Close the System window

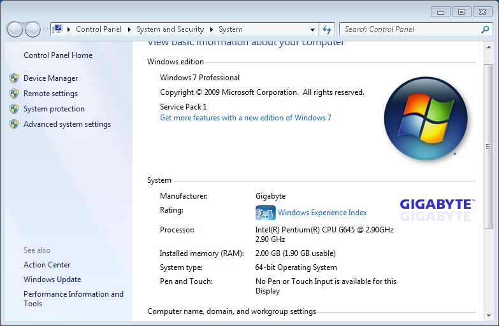point(483,12)
